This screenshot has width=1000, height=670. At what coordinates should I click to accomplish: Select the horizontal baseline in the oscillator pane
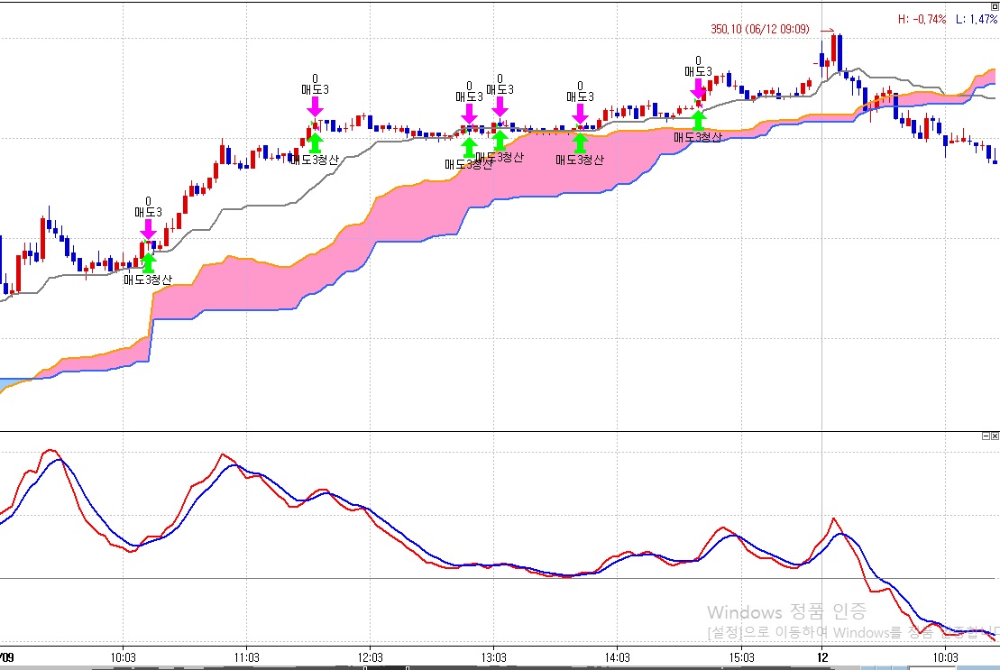(271, 578)
